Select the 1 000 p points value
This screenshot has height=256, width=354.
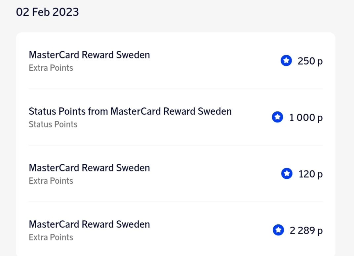(306, 118)
